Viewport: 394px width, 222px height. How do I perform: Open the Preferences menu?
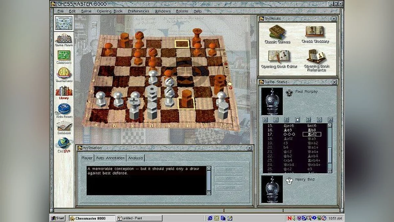[138, 11]
